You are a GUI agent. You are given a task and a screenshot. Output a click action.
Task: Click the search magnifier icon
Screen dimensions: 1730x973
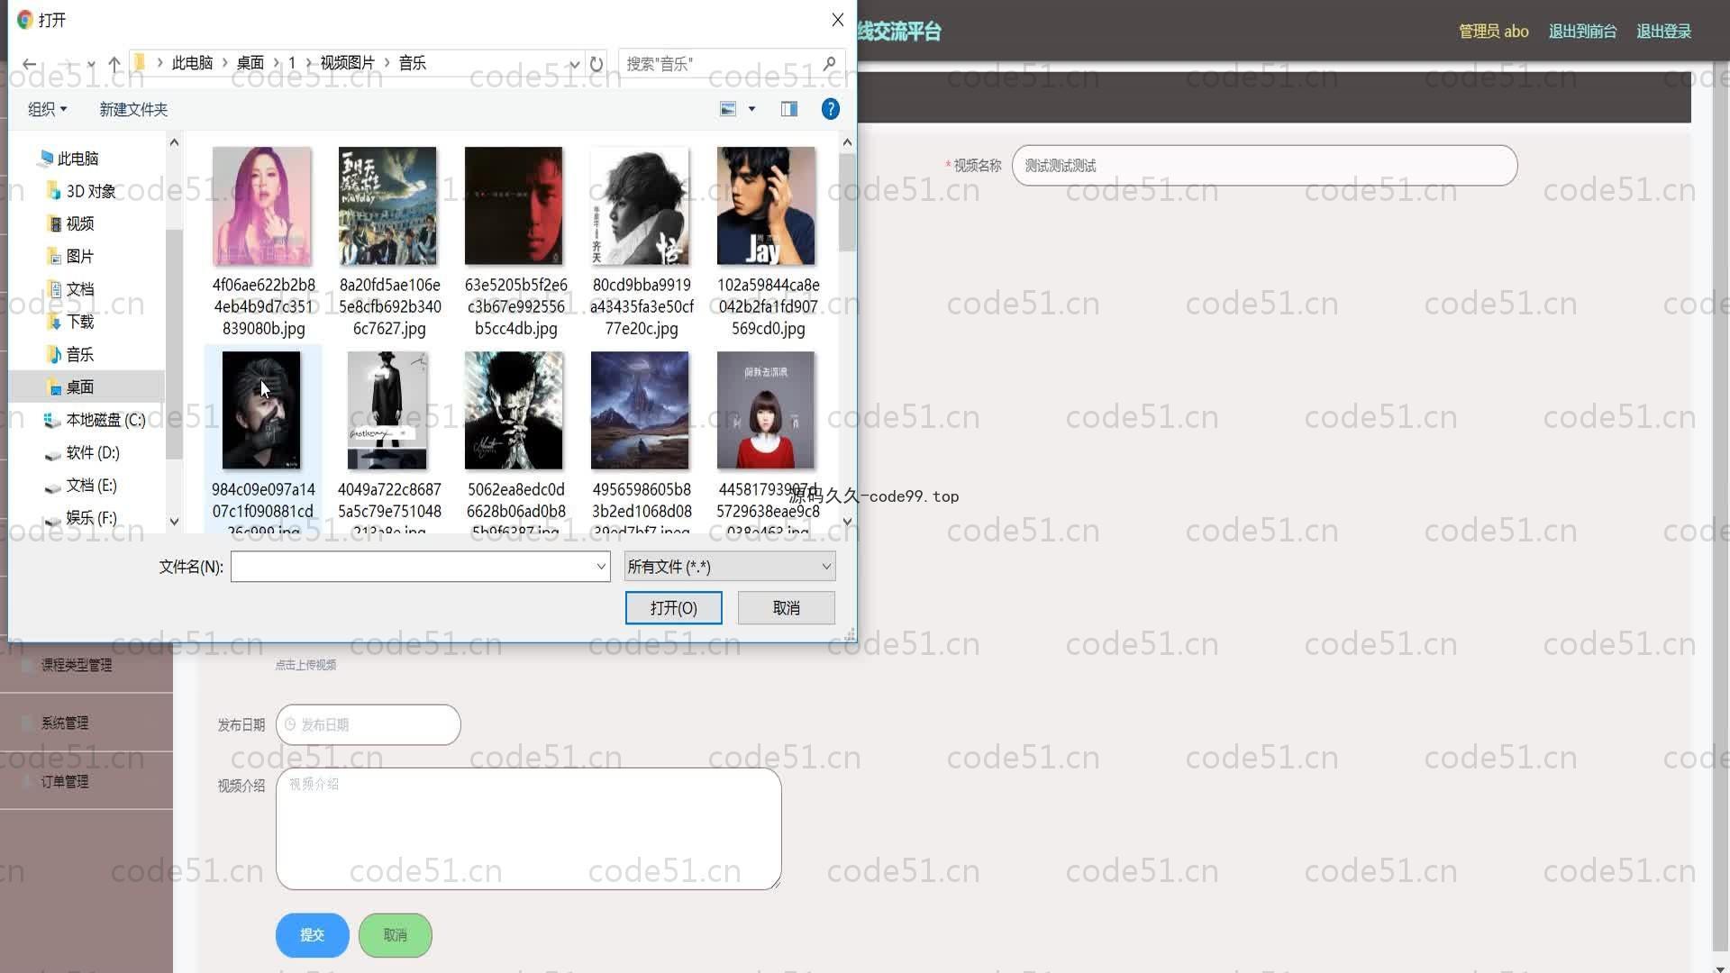829,64
